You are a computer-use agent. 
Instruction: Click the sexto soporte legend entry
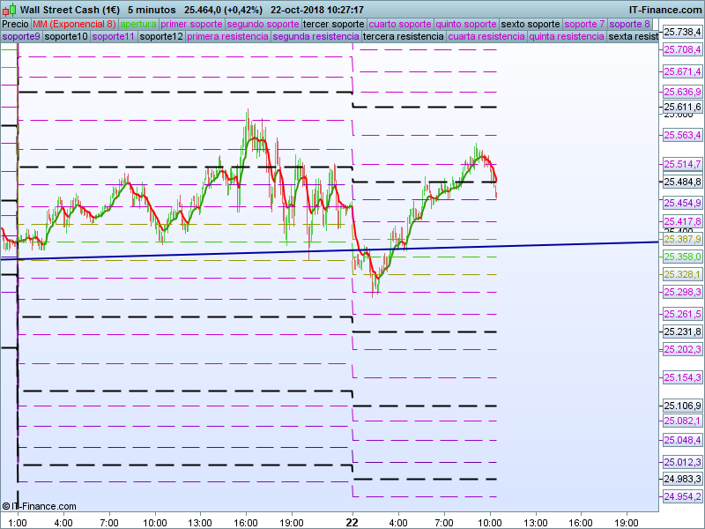pos(531,25)
